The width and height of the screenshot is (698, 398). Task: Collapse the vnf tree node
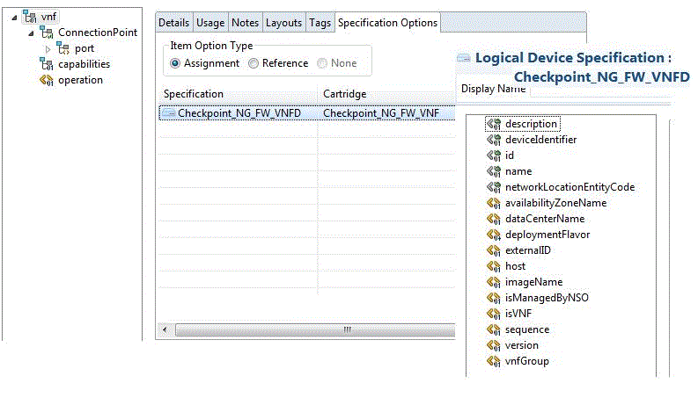point(14,18)
